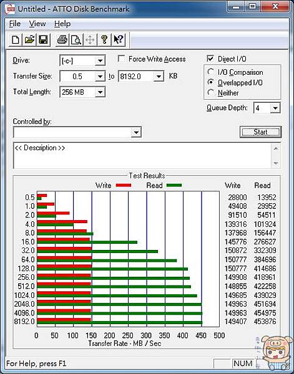Enable Force Write Access checkbox
The height and width of the screenshot is (374, 294).
121,59
